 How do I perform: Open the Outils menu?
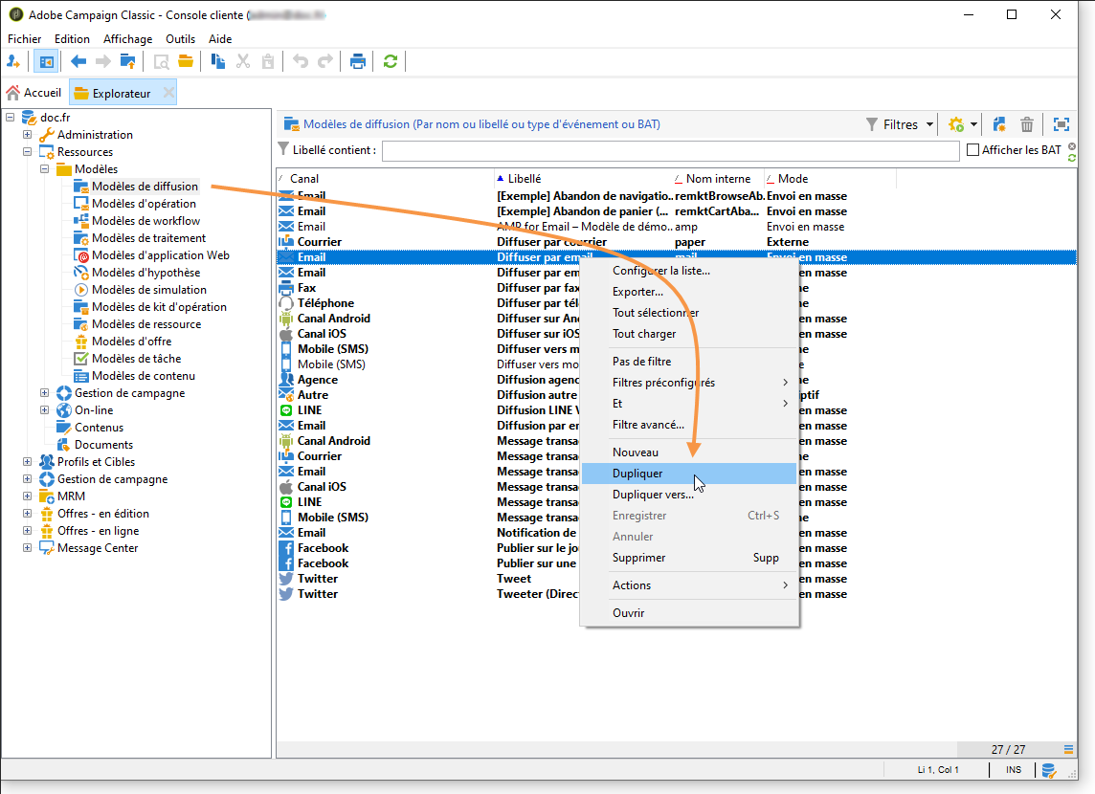[x=180, y=39]
